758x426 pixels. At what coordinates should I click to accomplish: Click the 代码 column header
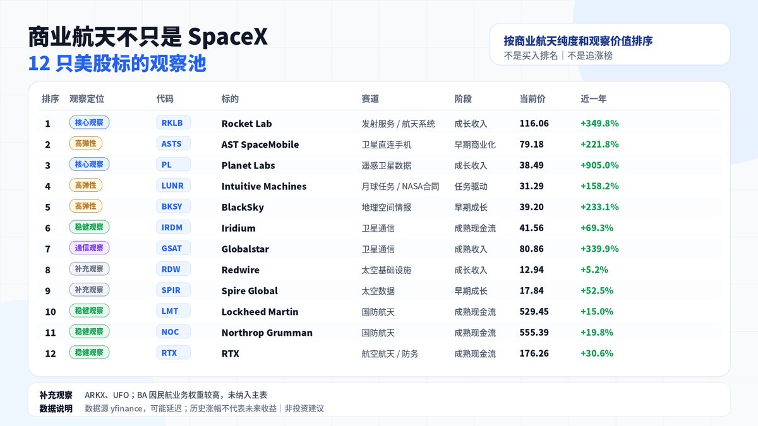click(x=165, y=99)
